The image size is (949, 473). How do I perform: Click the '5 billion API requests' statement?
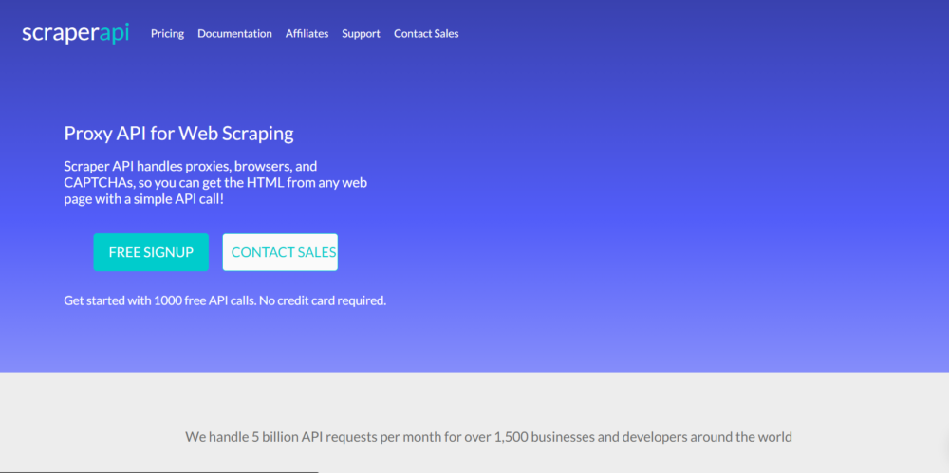coord(489,437)
